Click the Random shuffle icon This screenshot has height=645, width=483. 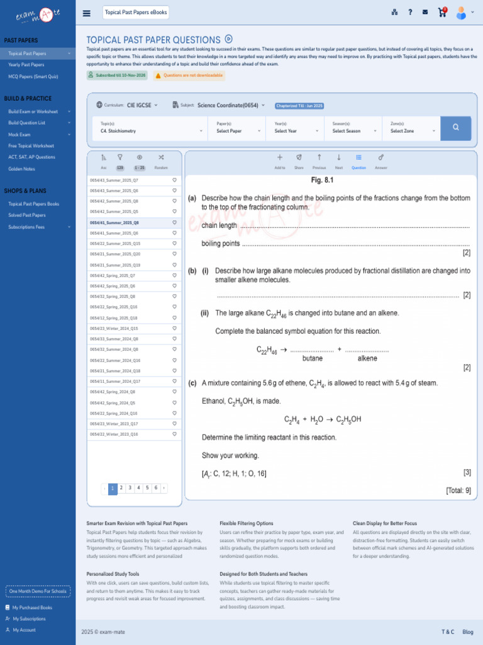click(x=161, y=157)
